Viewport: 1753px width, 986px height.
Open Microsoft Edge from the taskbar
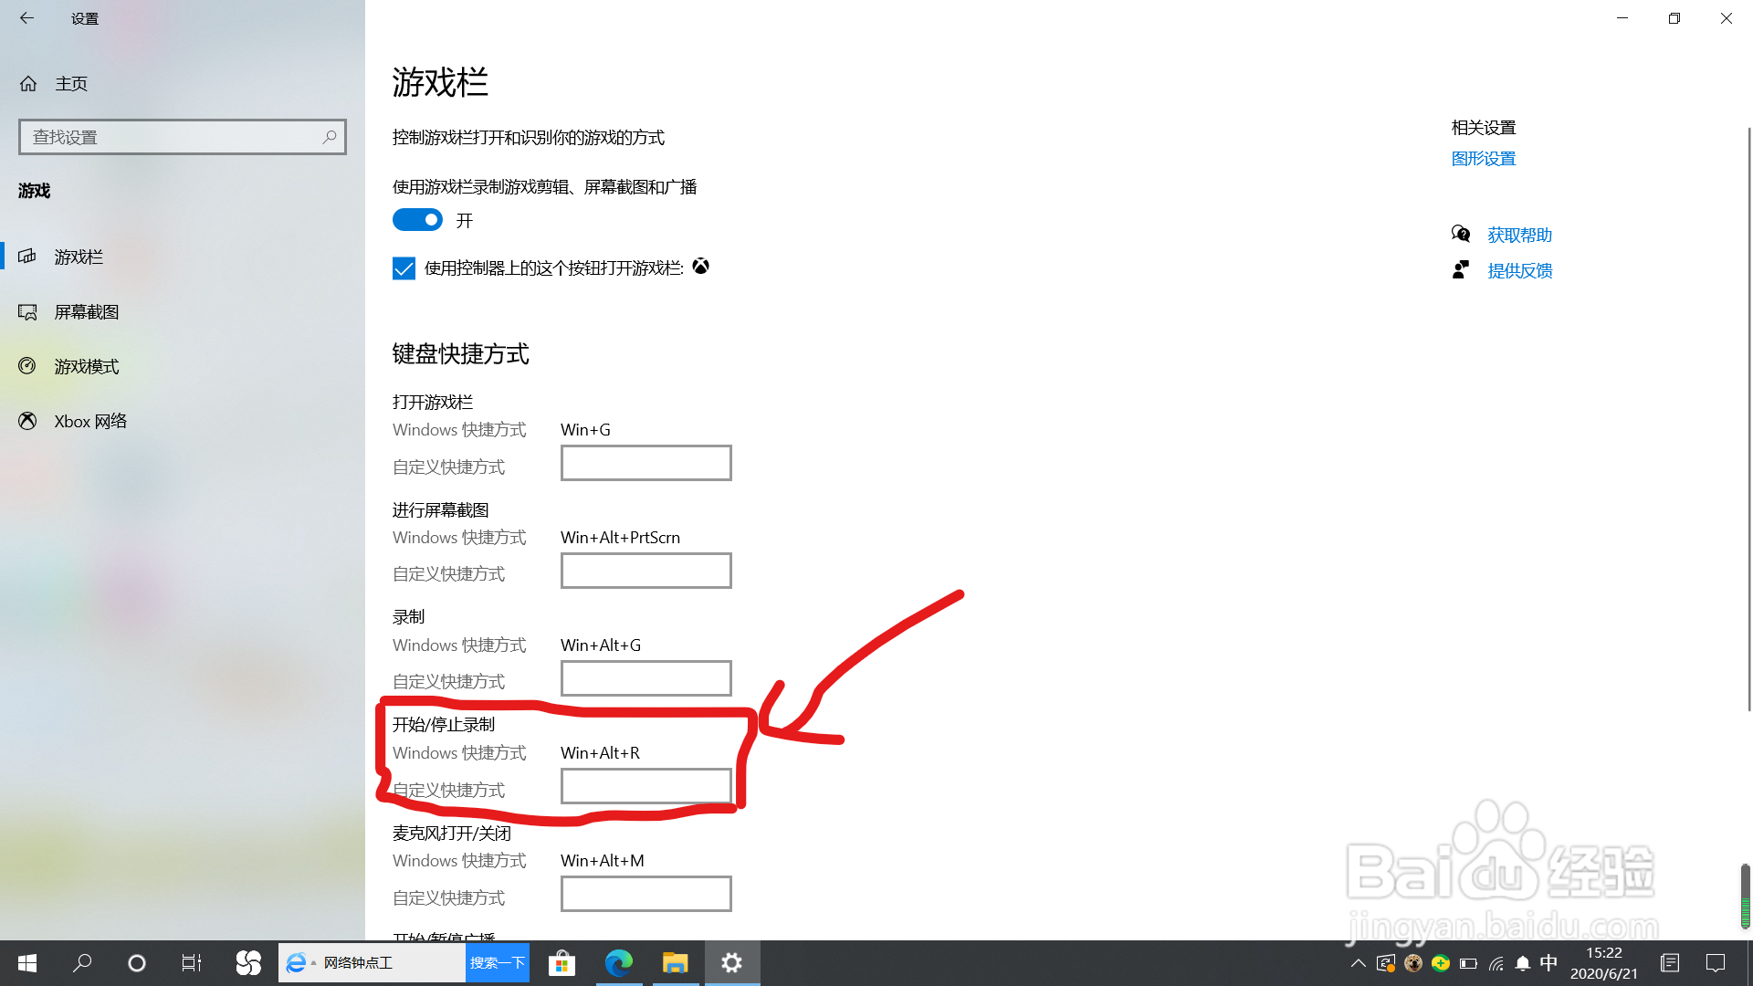click(620, 962)
